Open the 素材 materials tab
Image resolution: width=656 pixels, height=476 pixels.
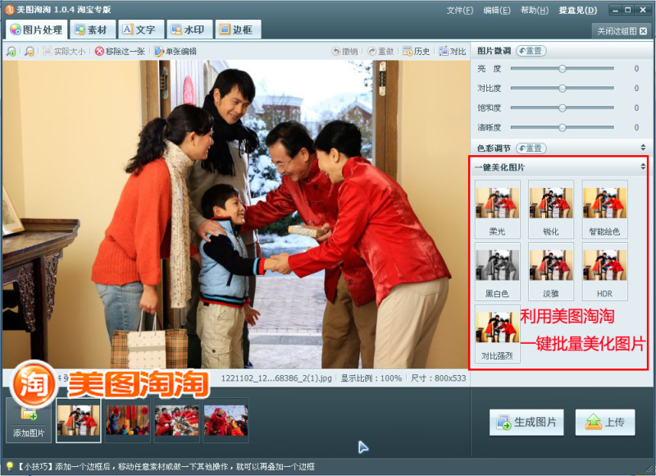(91, 30)
